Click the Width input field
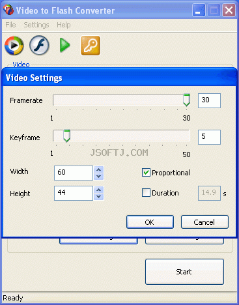 74,173
